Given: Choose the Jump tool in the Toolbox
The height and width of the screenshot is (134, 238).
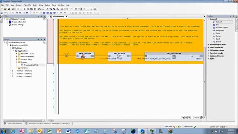Looking at the screenshot, I should tap(216, 33).
